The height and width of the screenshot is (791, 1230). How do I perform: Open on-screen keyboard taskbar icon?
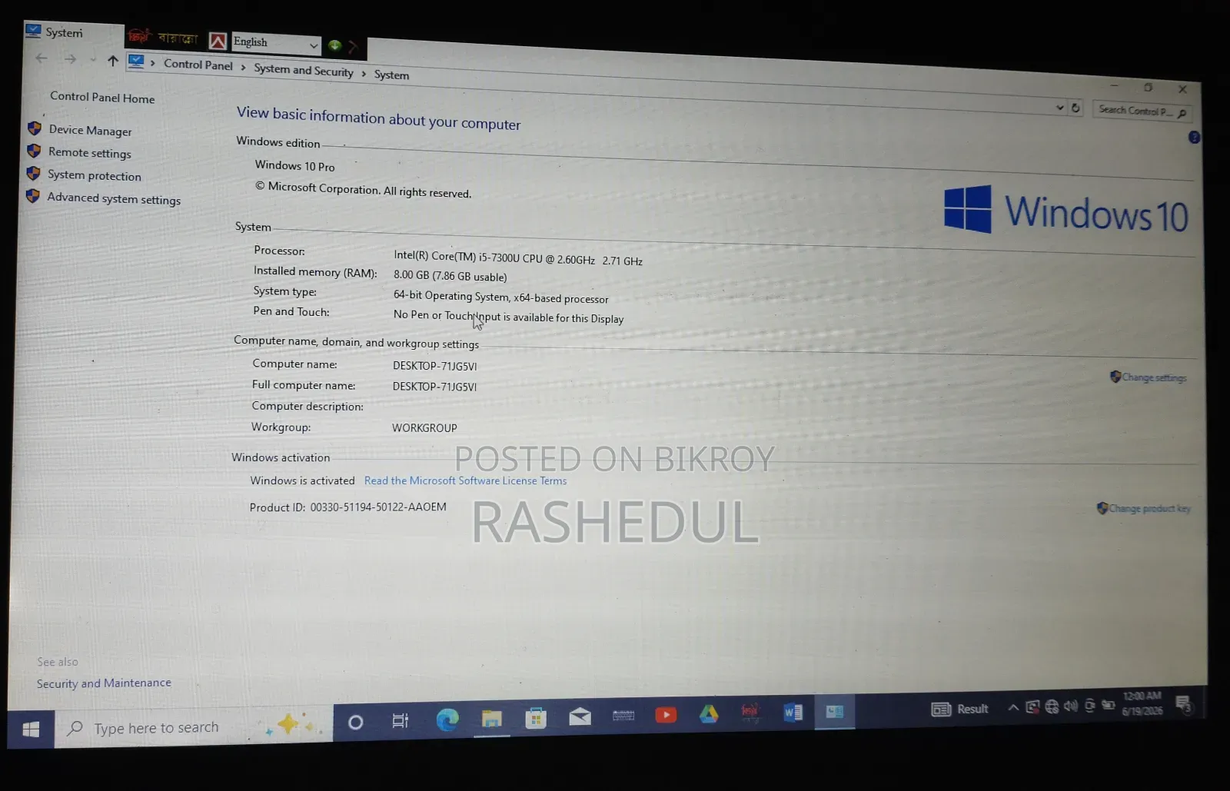623,716
